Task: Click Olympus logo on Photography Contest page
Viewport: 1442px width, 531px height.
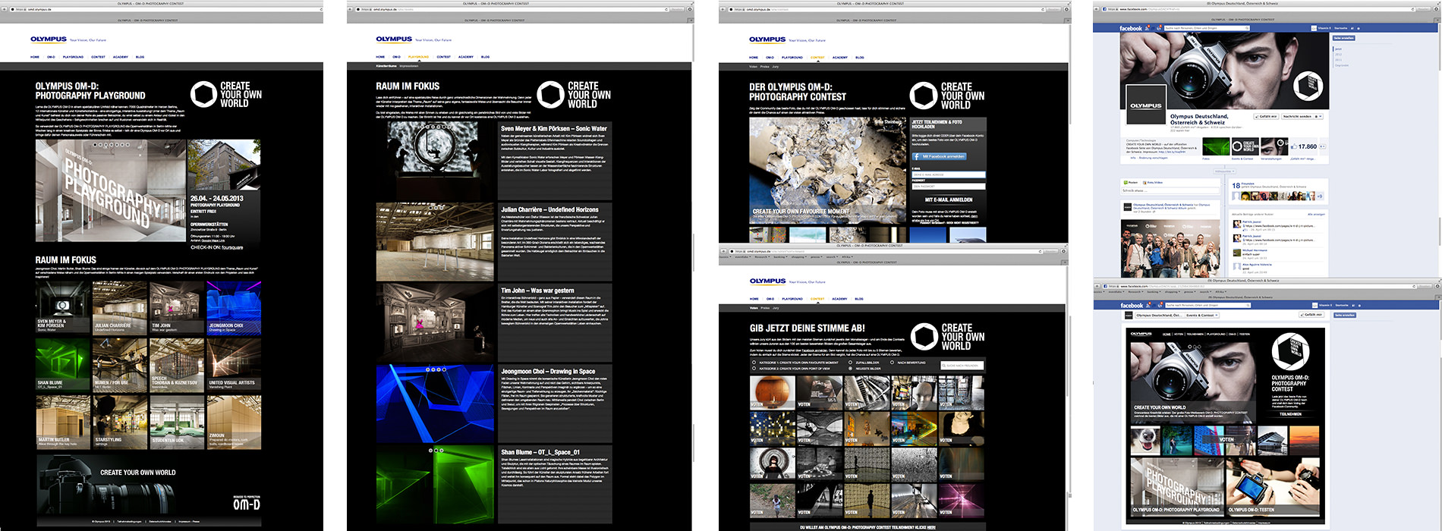Action: point(767,39)
